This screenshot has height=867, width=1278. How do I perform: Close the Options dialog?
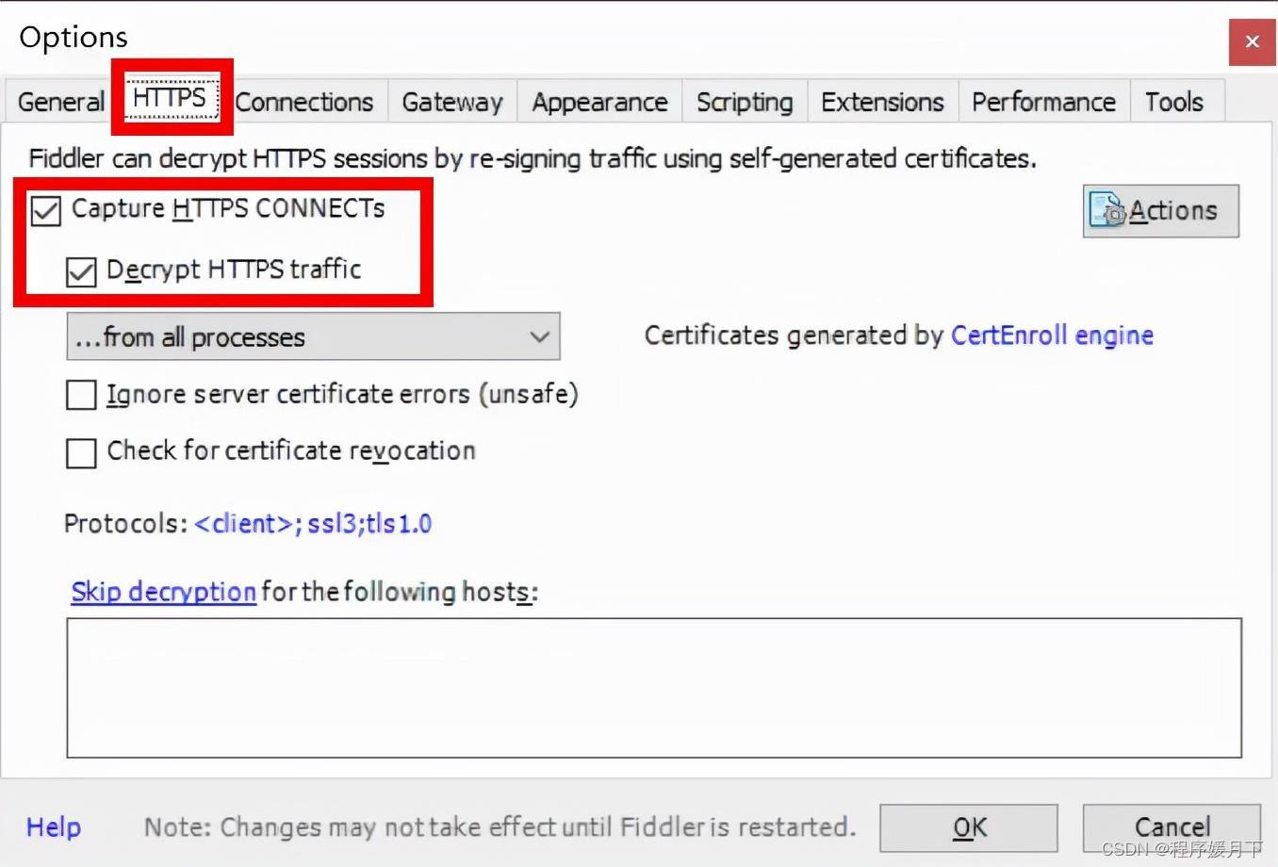pos(1253,41)
